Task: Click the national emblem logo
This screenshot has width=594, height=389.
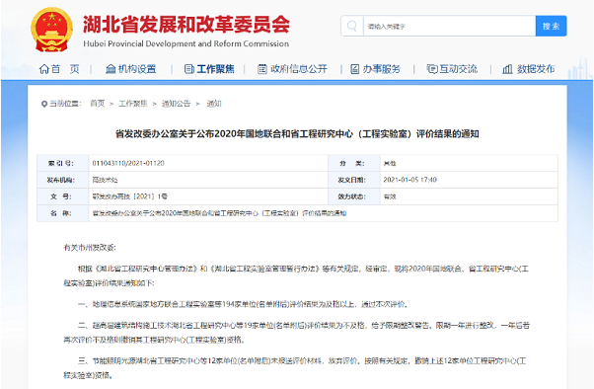Action: [x=52, y=30]
